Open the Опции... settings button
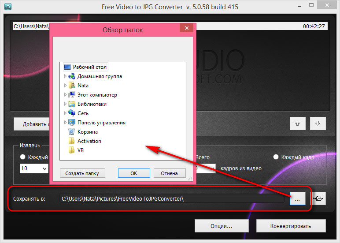 (222, 226)
